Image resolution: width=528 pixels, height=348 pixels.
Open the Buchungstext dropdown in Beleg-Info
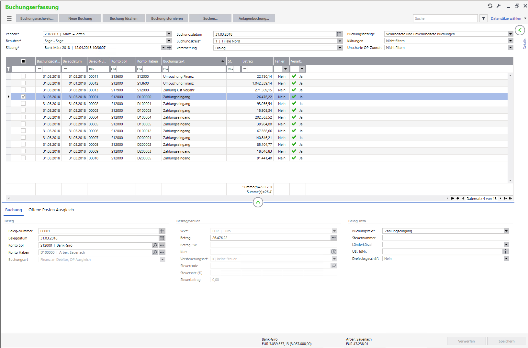pyautogui.click(x=506, y=231)
